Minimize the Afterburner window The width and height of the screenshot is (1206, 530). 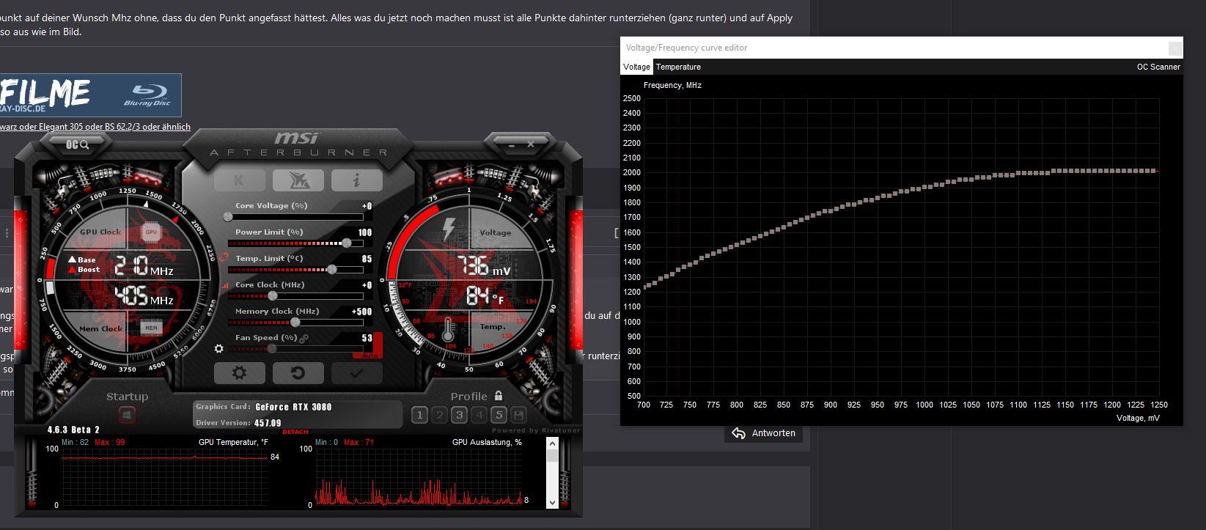click(x=512, y=145)
